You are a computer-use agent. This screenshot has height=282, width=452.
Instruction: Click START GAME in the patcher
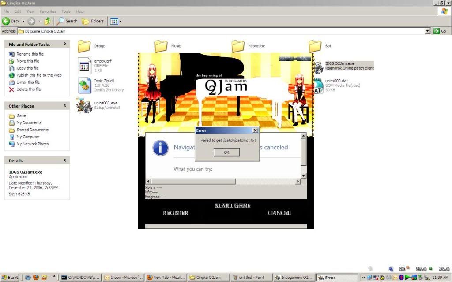(x=233, y=205)
